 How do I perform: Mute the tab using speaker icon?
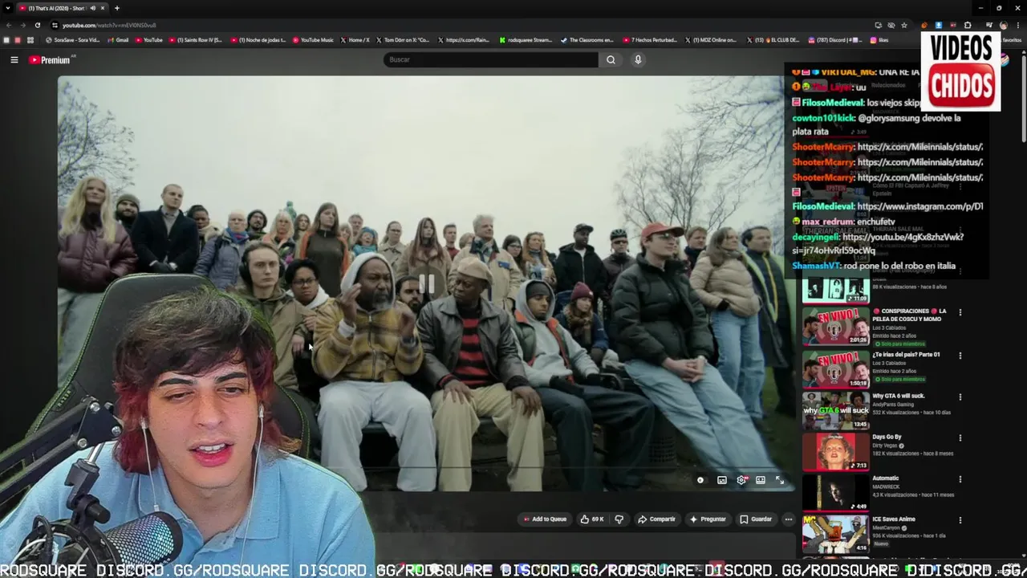point(92,8)
